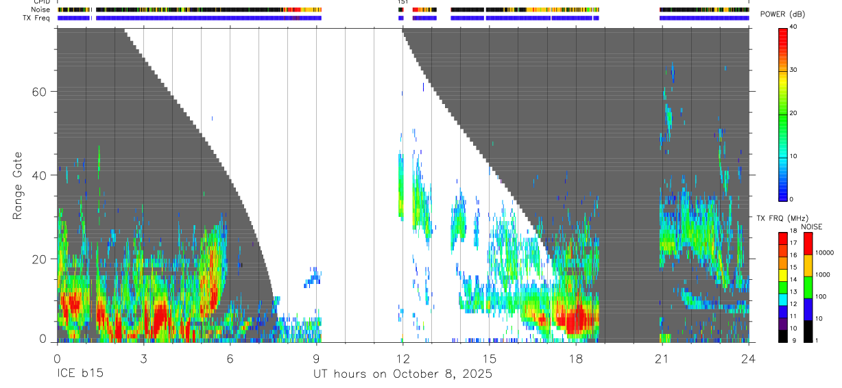Click the 'Noise' row label at top left
The width and height of the screenshot is (842, 388).
(x=40, y=10)
